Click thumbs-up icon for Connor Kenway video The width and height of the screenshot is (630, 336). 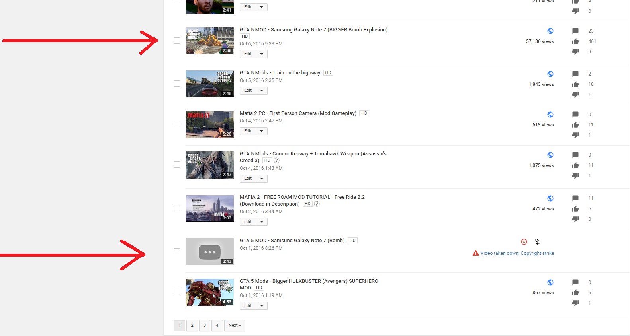click(x=575, y=165)
